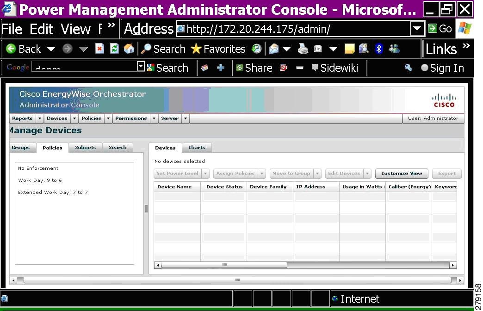Open Google toolbar wrench settings icon
This screenshot has width=483, height=311.
(x=409, y=68)
